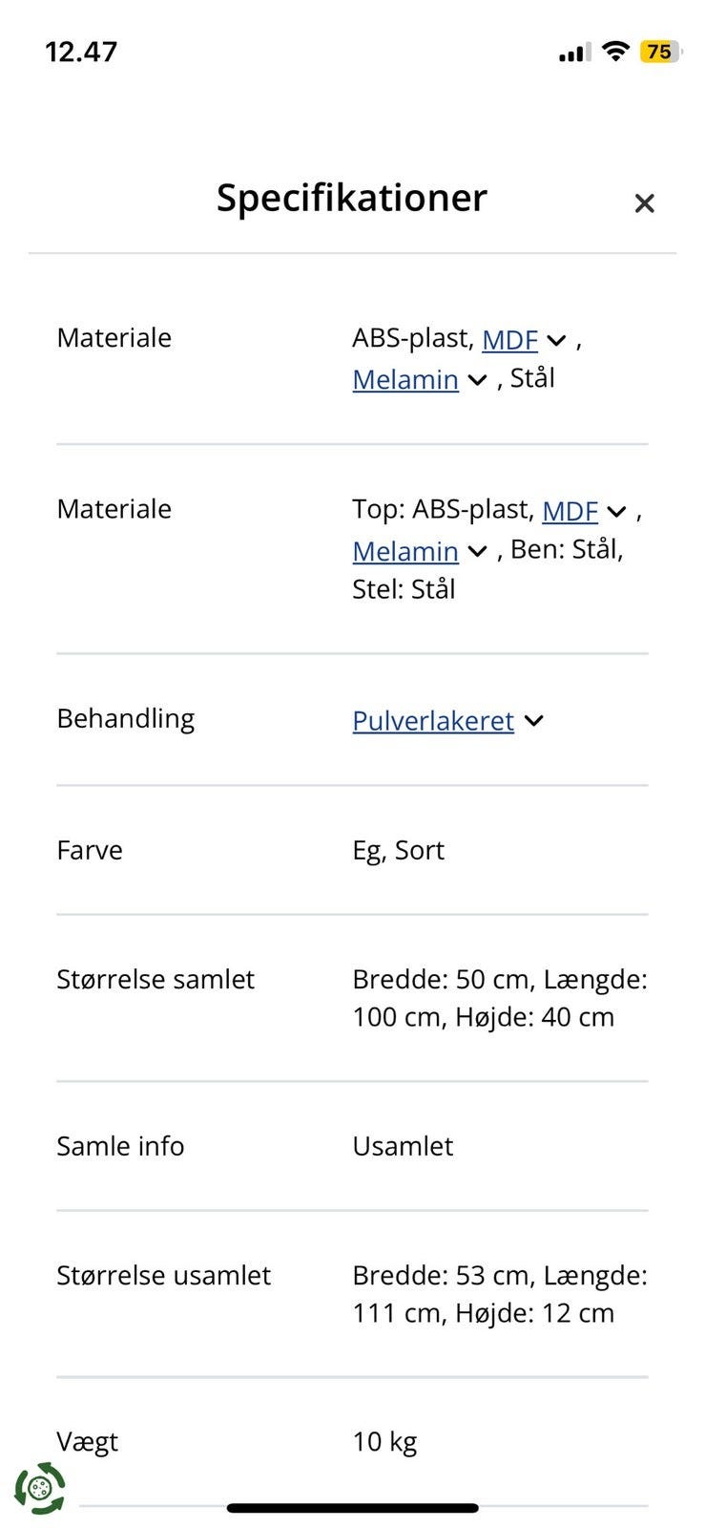Viewport: 705px width, 1528px height.
Task: Tap the home indicator bar
Action: pos(352,1509)
